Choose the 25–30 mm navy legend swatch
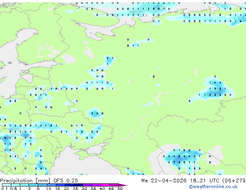The width and height of the screenshot is (246, 190). [x=78, y=185]
